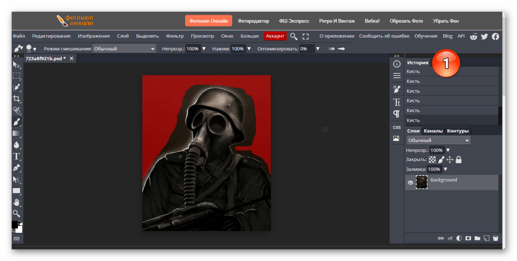517x261 pixels.
Task: Open the Файл menu
Action: pos(19,36)
